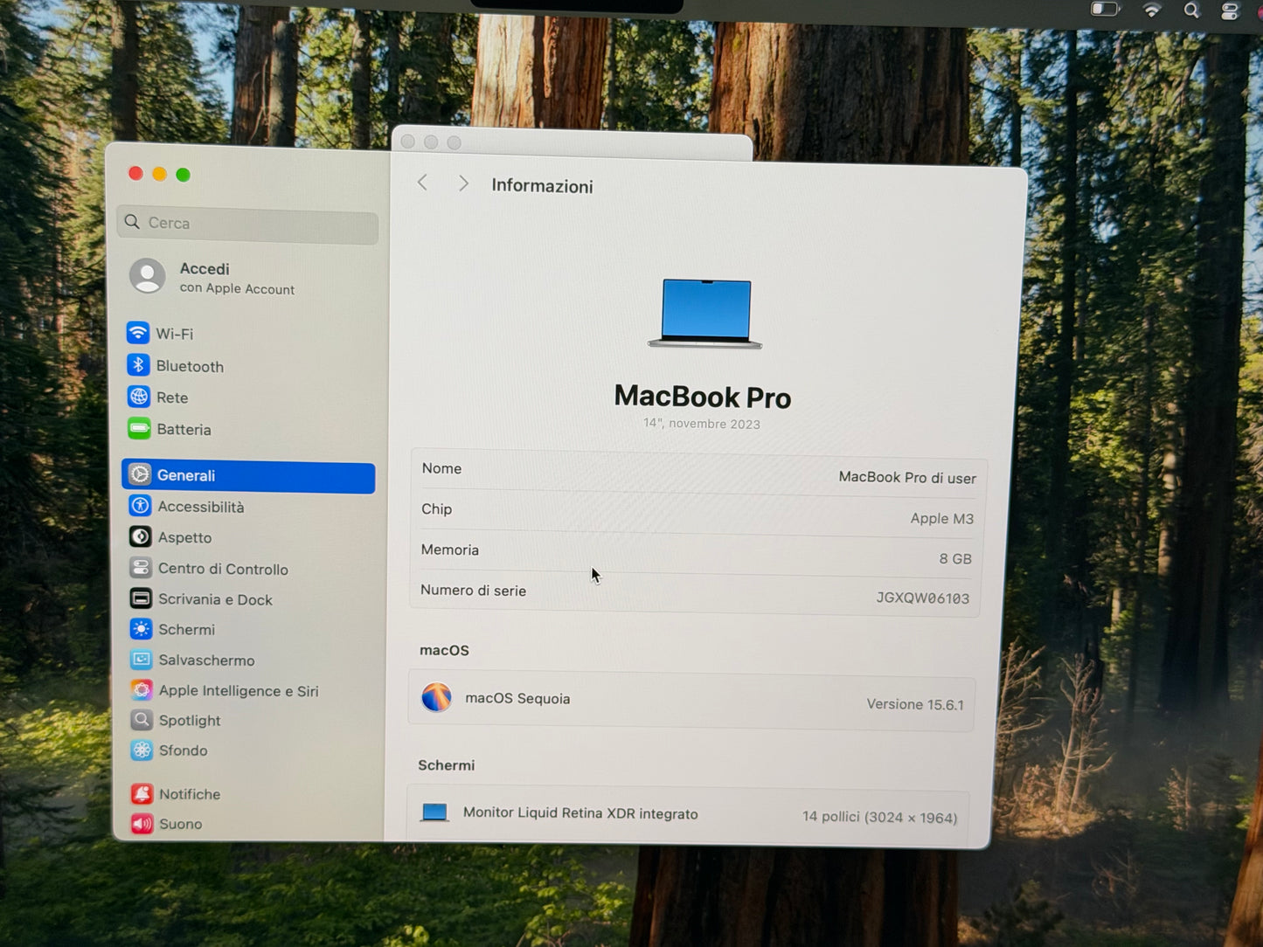Screen dimensions: 1263x947
Task: Click the Informazioni page title
Action: tap(542, 186)
